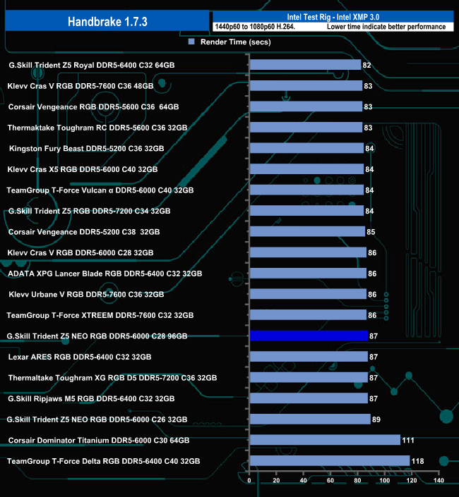This screenshot has width=459, height=497.
Task: Click the '100' axis tick label
Action: click(384, 481)
